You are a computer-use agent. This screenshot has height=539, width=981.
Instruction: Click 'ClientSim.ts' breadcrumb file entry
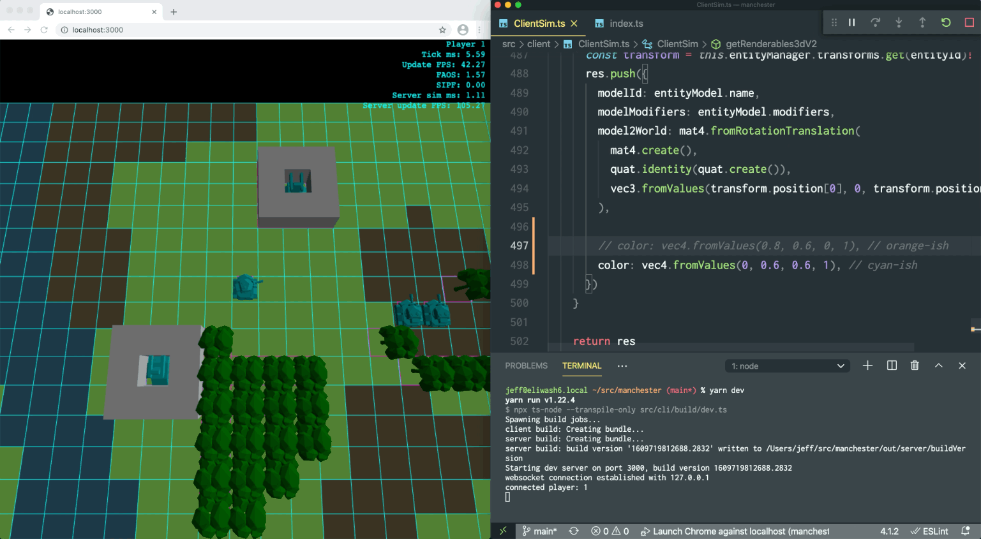[x=596, y=44]
